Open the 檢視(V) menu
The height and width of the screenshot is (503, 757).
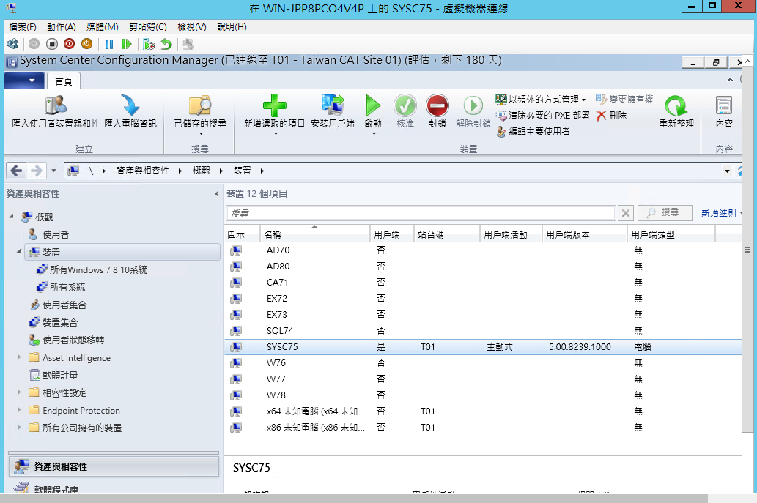(x=192, y=27)
